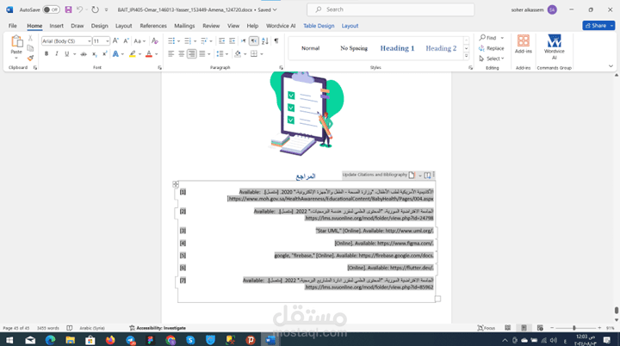
Task: Open Read Mode view in status bar
Action: click(x=508, y=328)
